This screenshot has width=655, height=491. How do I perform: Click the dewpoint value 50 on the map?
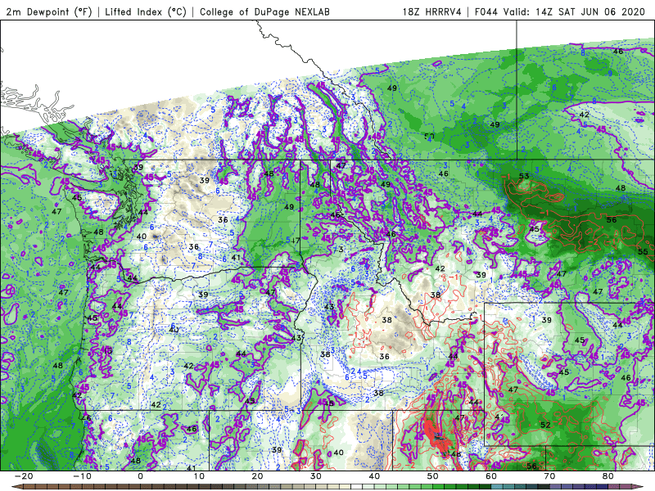[429, 136]
